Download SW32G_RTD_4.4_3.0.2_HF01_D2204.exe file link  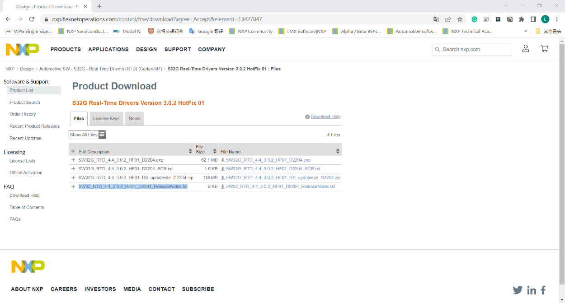pos(268,160)
